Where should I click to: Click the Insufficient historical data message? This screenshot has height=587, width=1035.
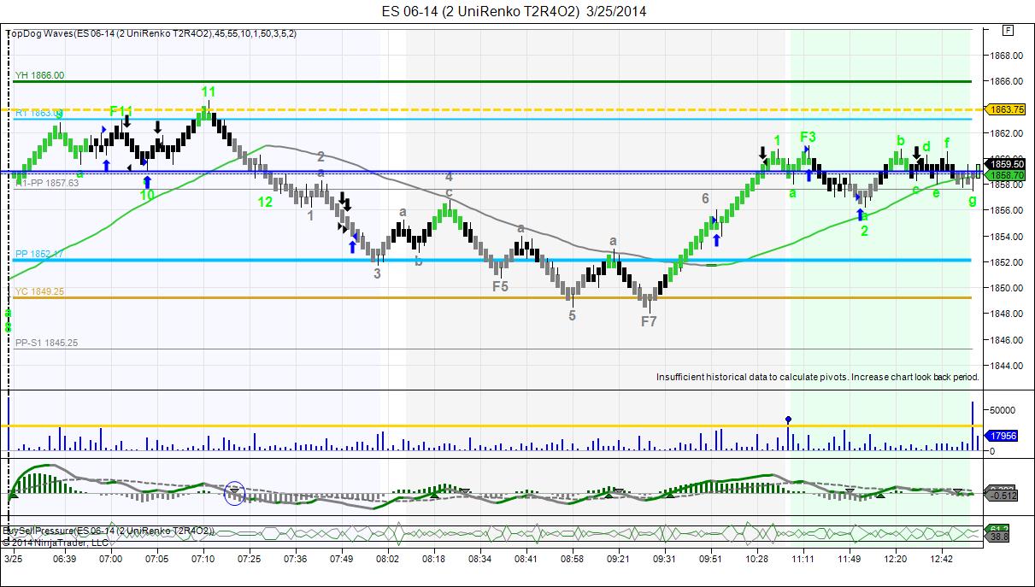pyautogui.click(x=818, y=377)
